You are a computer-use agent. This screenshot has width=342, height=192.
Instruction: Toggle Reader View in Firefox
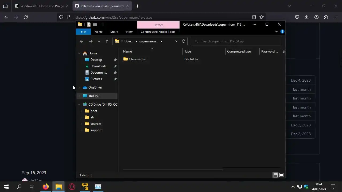coord(254,17)
